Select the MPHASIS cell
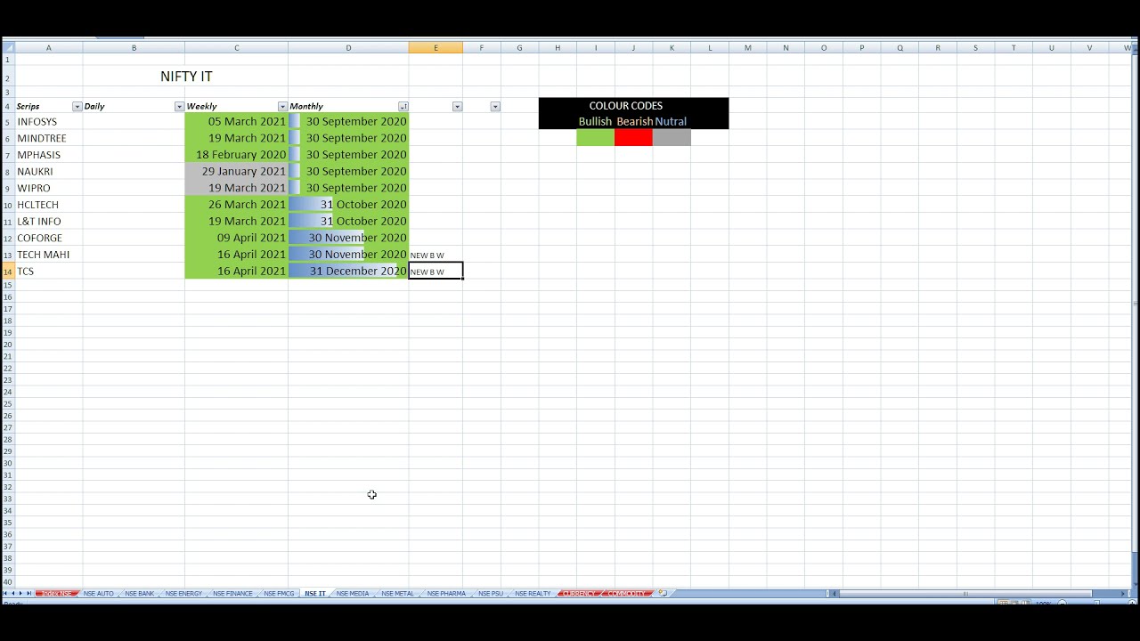Screen dimensions: 1140x641 click(x=49, y=155)
